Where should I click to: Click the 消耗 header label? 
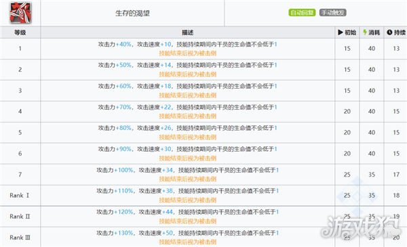click(x=374, y=32)
